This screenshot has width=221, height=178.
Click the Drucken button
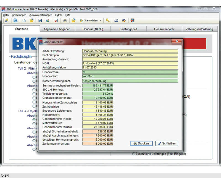click(141, 143)
